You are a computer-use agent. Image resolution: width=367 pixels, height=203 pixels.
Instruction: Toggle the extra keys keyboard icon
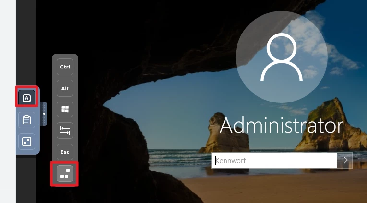pyautogui.click(x=27, y=98)
